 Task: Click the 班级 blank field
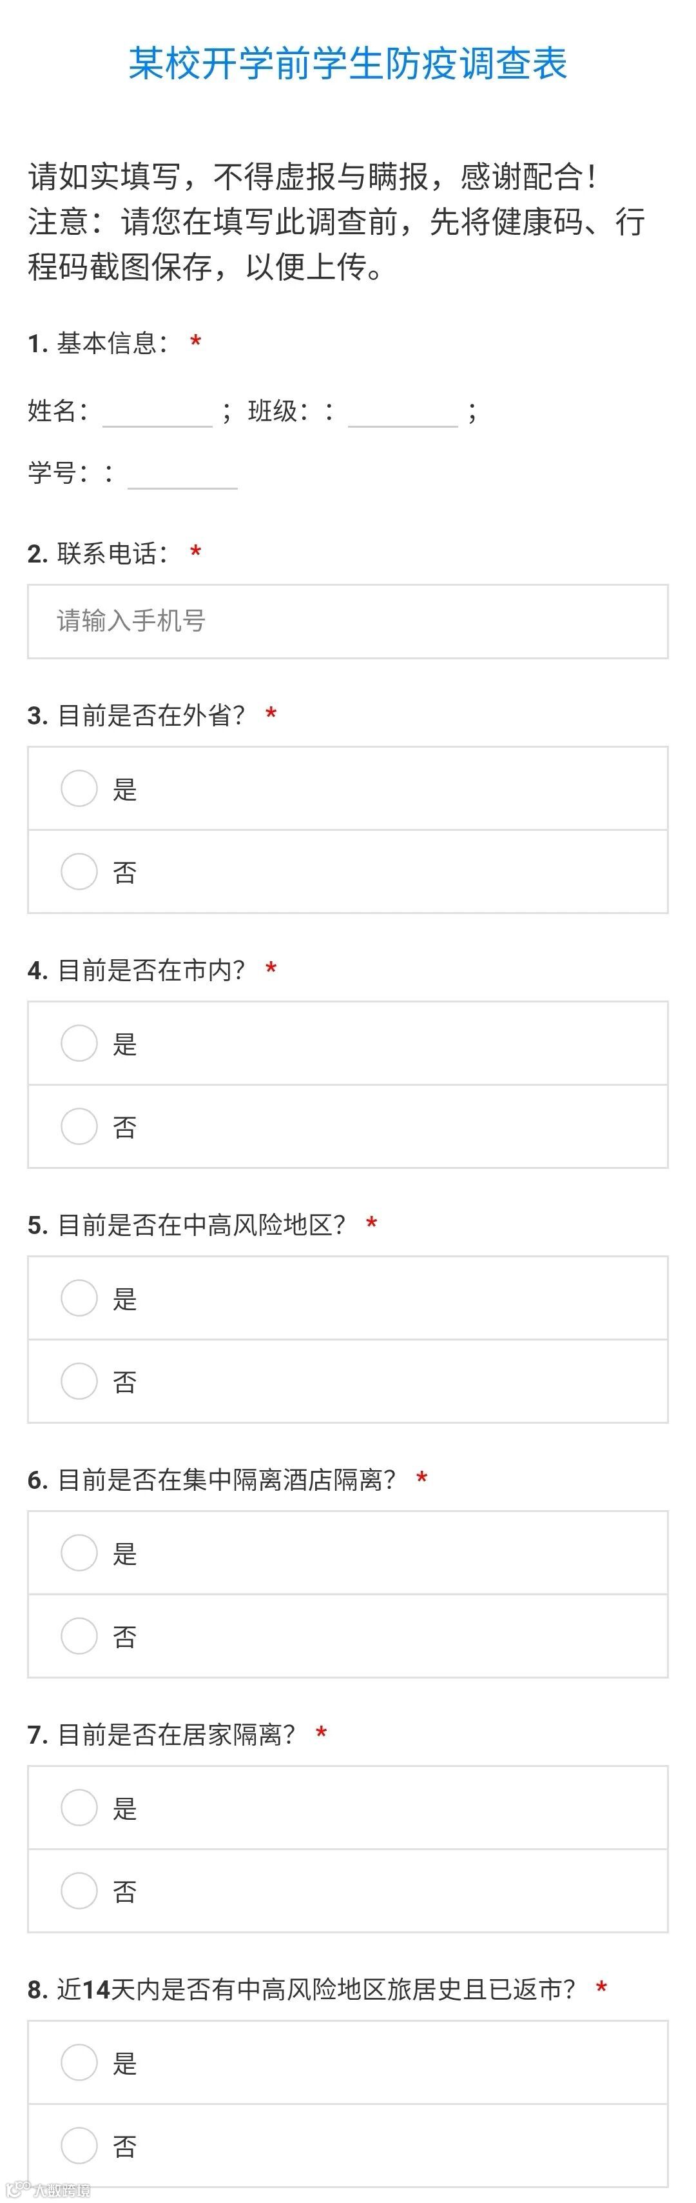point(403,412)
